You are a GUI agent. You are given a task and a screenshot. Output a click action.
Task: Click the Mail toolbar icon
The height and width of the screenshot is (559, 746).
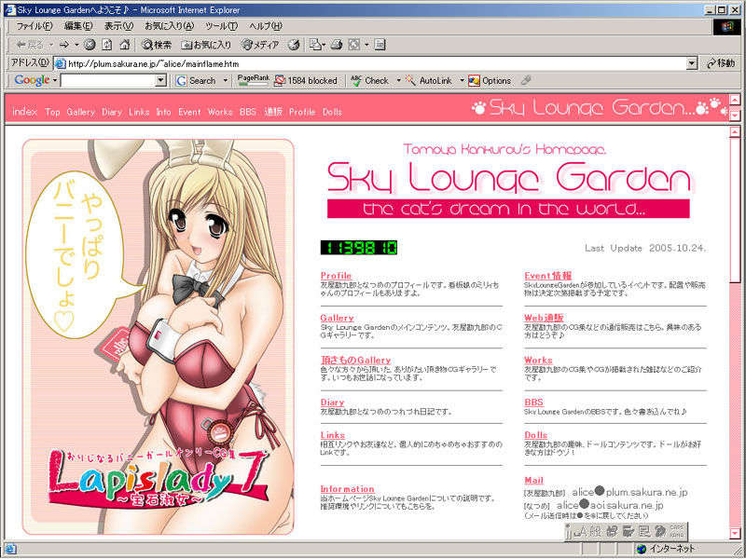coord(315,45)
